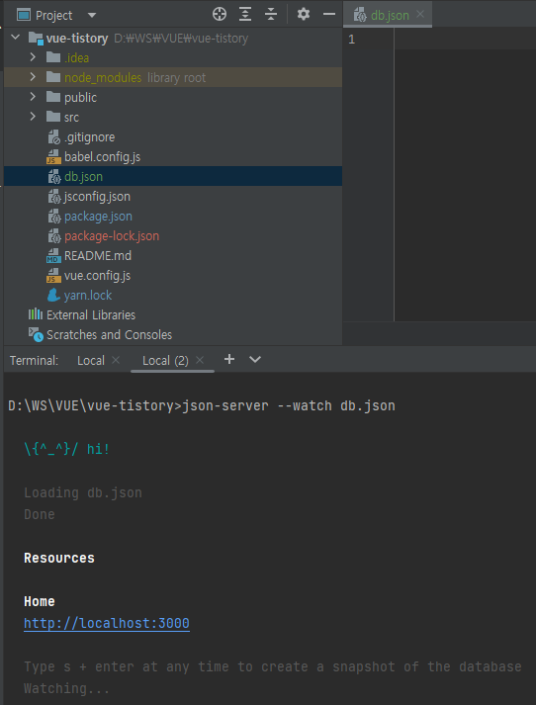
Task: Open the Project view dropdown arrow
Action: (92, 15)
